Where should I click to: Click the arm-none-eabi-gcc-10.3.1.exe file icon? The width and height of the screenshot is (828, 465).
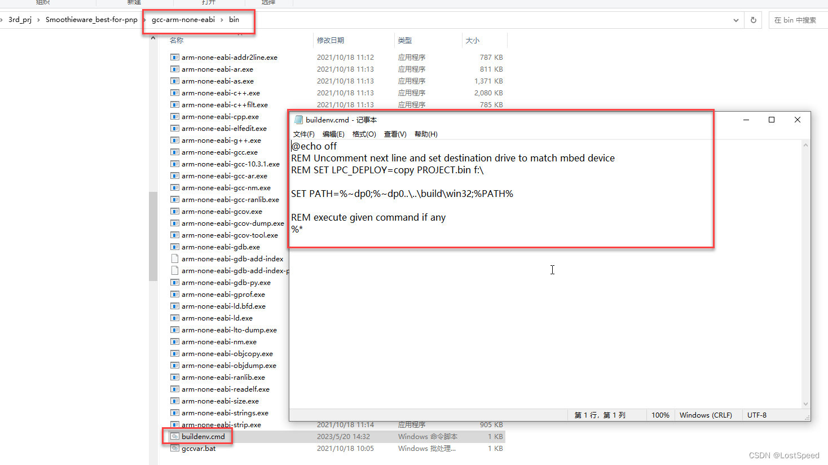[x=175, y=164]
